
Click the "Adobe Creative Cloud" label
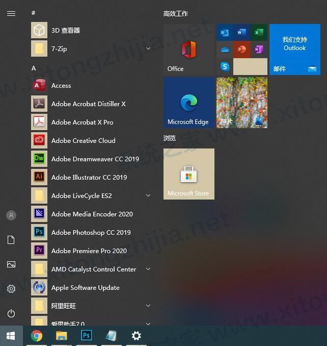(x=84, y=140)
